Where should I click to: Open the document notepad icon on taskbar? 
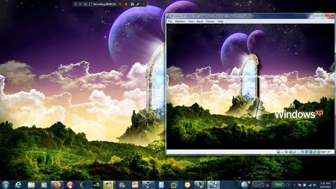click(x=161, y=185)
